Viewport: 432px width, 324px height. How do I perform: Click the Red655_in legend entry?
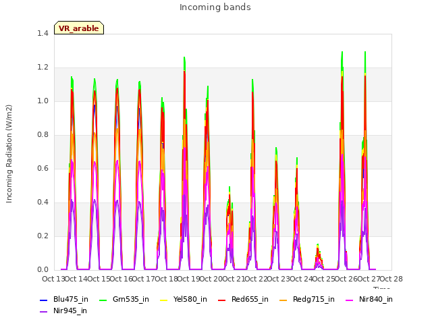point(243,299)
